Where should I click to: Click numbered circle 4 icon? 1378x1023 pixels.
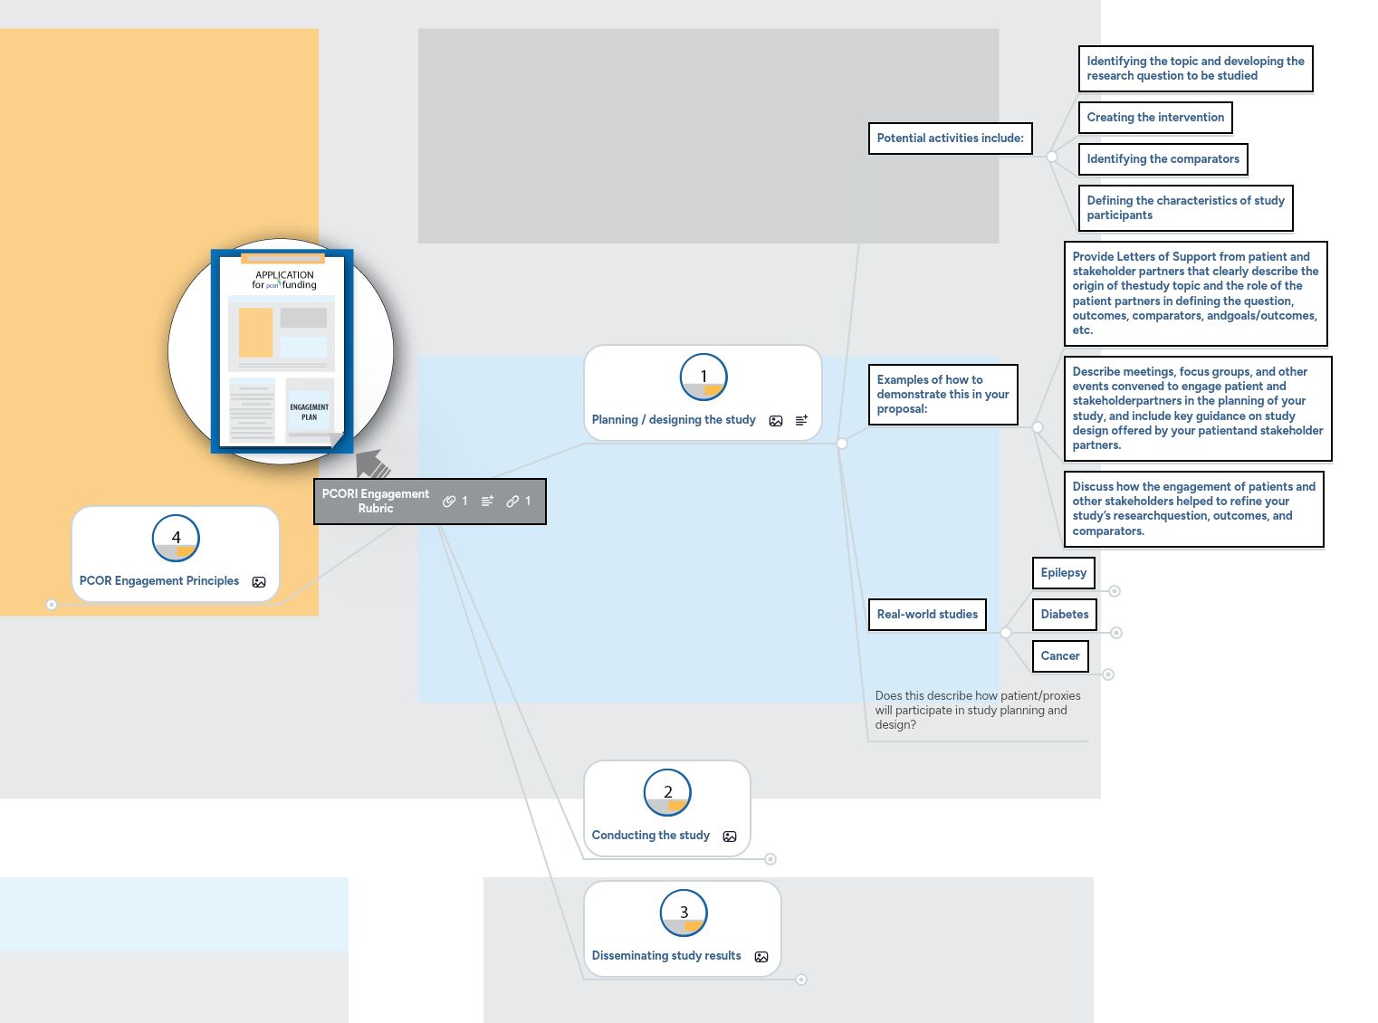point(176,538)
